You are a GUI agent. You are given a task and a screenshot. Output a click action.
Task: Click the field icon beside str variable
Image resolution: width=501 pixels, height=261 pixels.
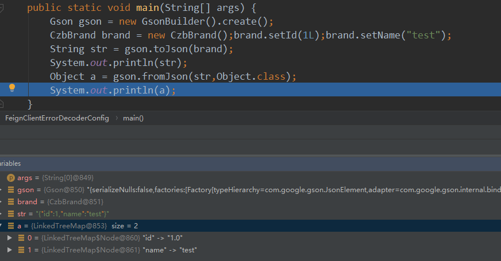pos(11,214)
